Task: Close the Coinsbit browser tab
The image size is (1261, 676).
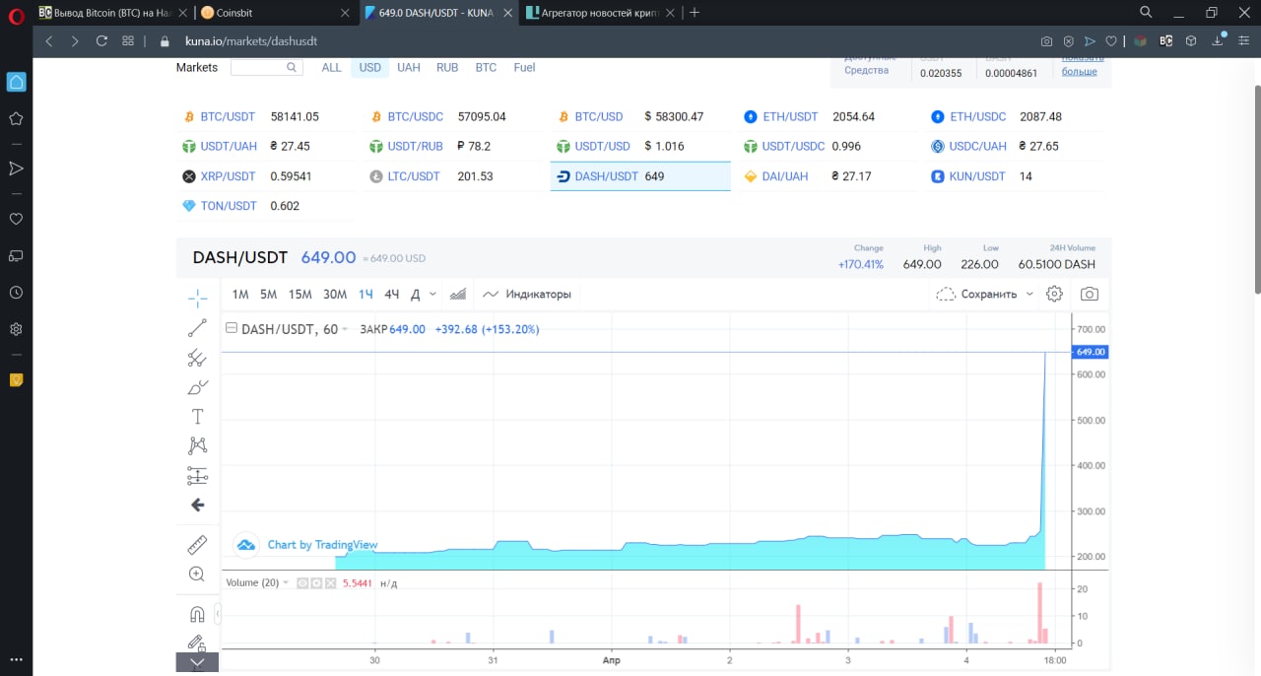Action: [x=344, y=13]
